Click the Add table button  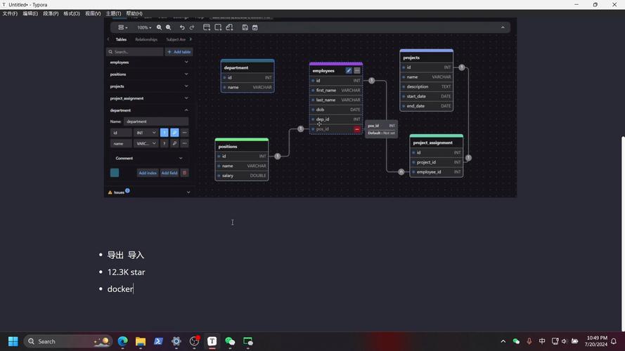click(x=179, y=52)
